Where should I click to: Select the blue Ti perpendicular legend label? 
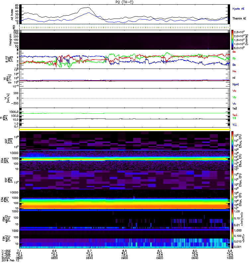coord(234,125)
